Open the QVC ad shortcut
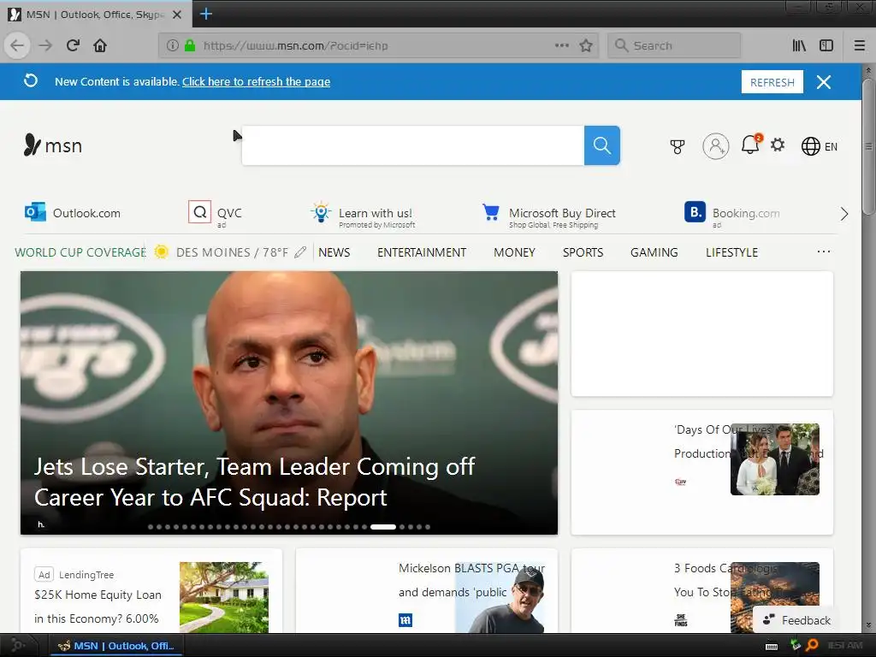Image resolution: width=876 pixels, height=657 pixels. tap(216, 214)
